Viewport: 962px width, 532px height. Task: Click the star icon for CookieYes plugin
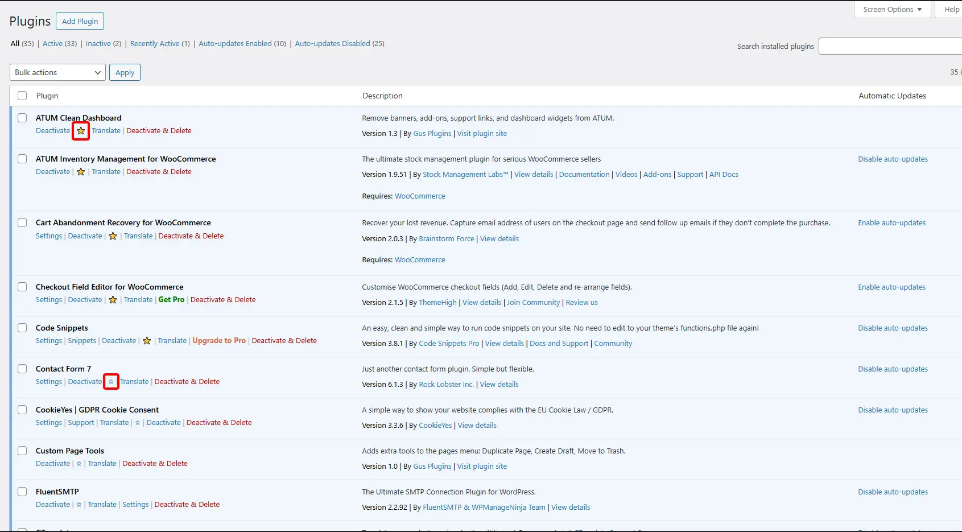(x=138, y=423)
